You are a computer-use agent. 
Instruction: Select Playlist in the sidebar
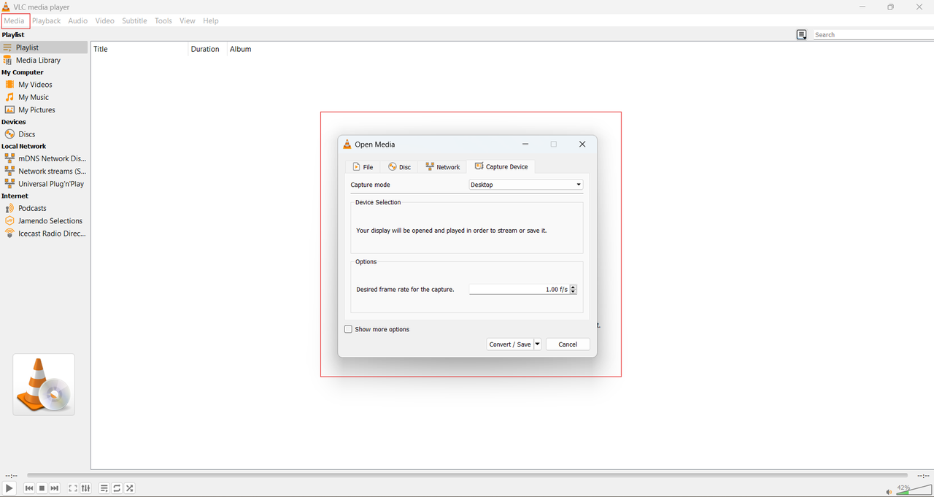[44, 47]
